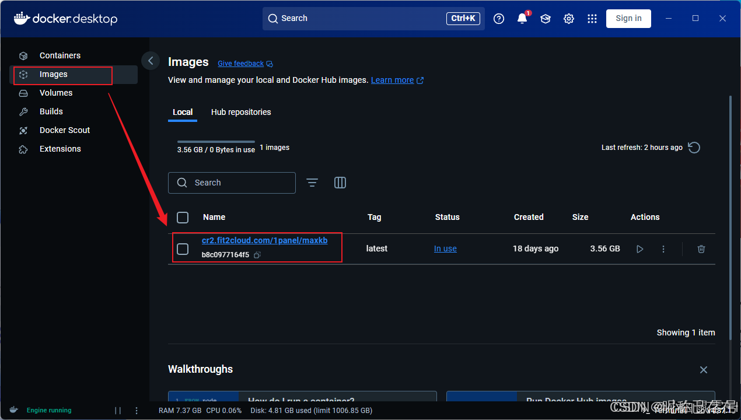This screenshot has width=741, height=420.
Task: Open the filter icon next to search
Action: 312,183
